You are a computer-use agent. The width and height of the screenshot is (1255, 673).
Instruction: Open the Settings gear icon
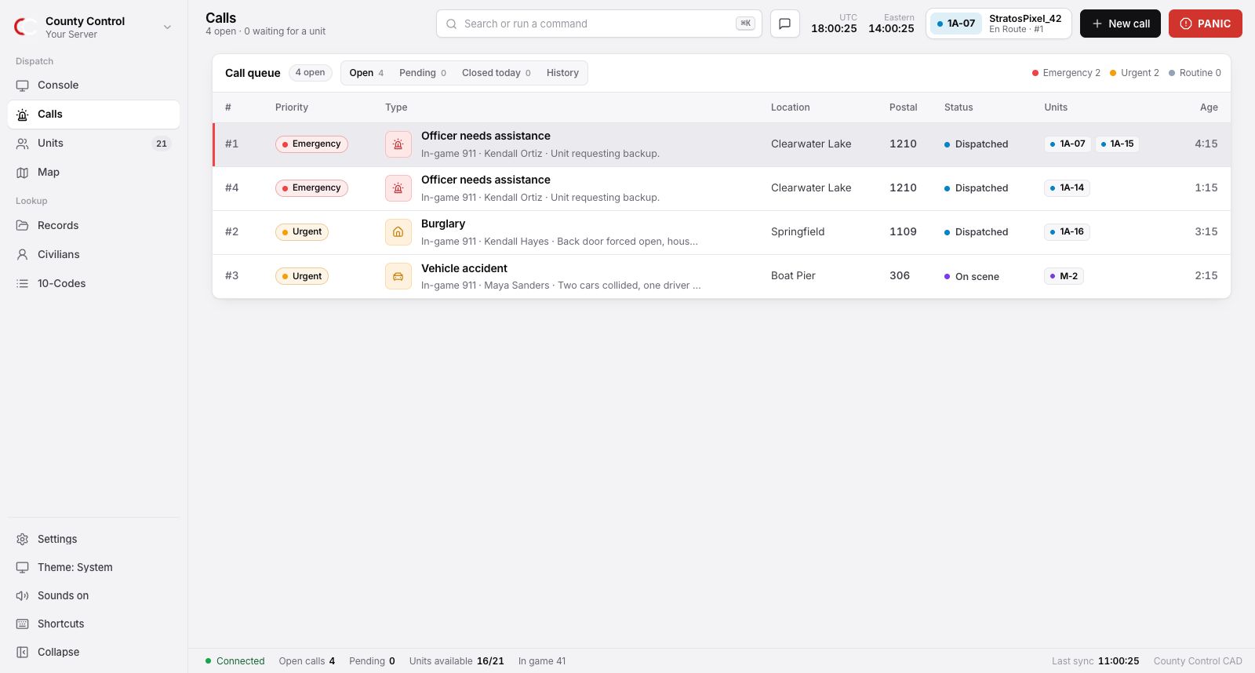[22, 540]
